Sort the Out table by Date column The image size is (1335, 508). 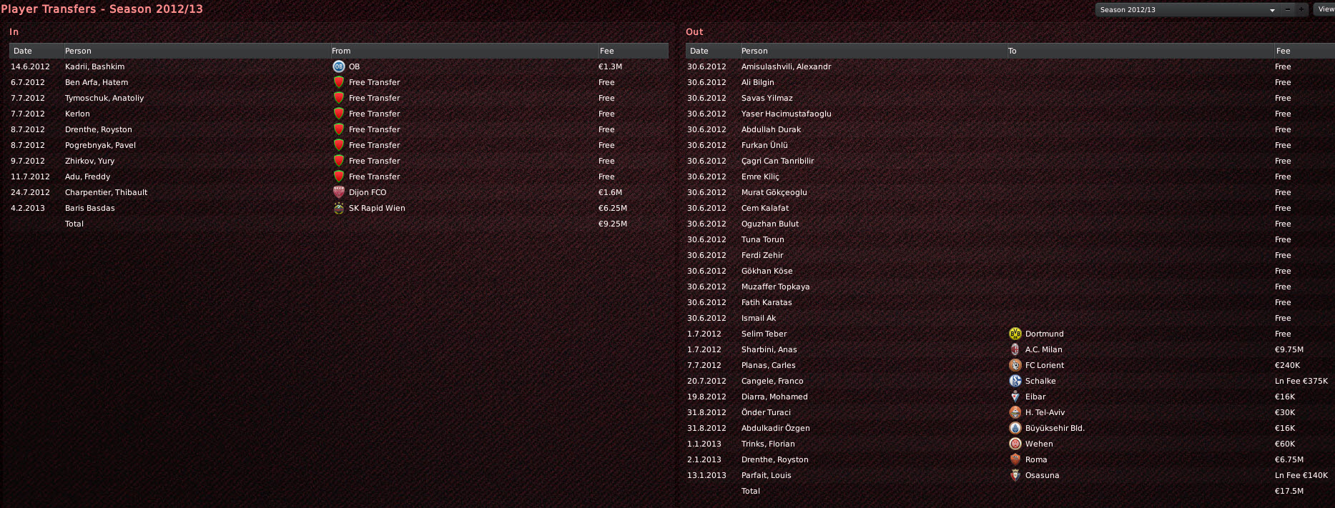(712, 51)
